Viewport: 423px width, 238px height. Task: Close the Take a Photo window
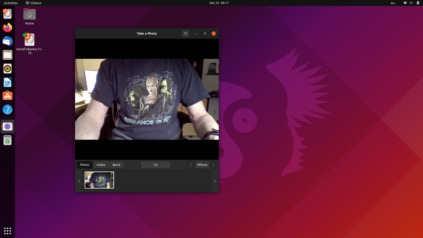214,33
